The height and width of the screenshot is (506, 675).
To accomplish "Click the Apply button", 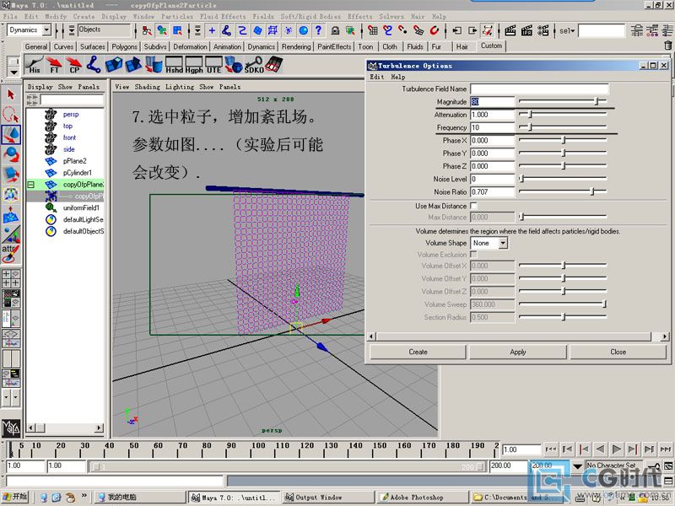I will 518,352.
